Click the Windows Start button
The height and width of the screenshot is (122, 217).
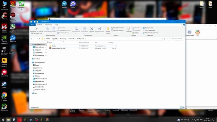coord(3,120)
